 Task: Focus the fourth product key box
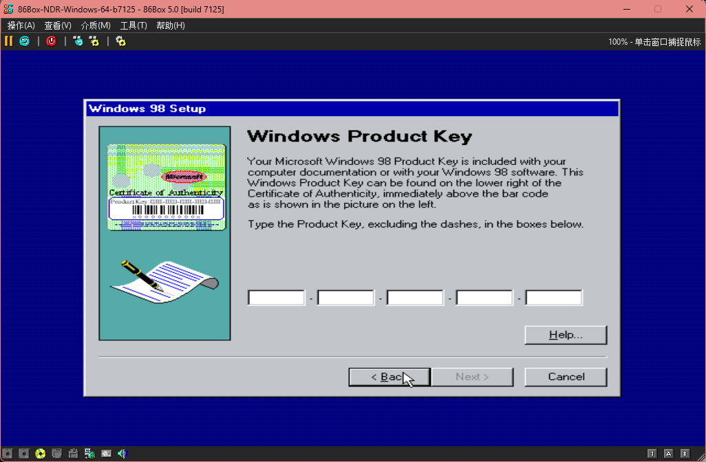click(484, 298)
